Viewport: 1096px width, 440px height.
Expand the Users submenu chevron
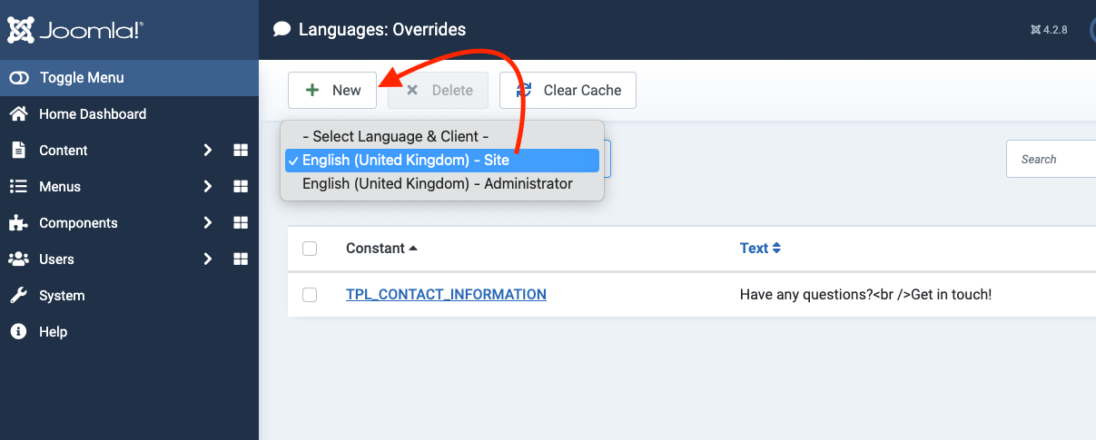coord(208,259)
